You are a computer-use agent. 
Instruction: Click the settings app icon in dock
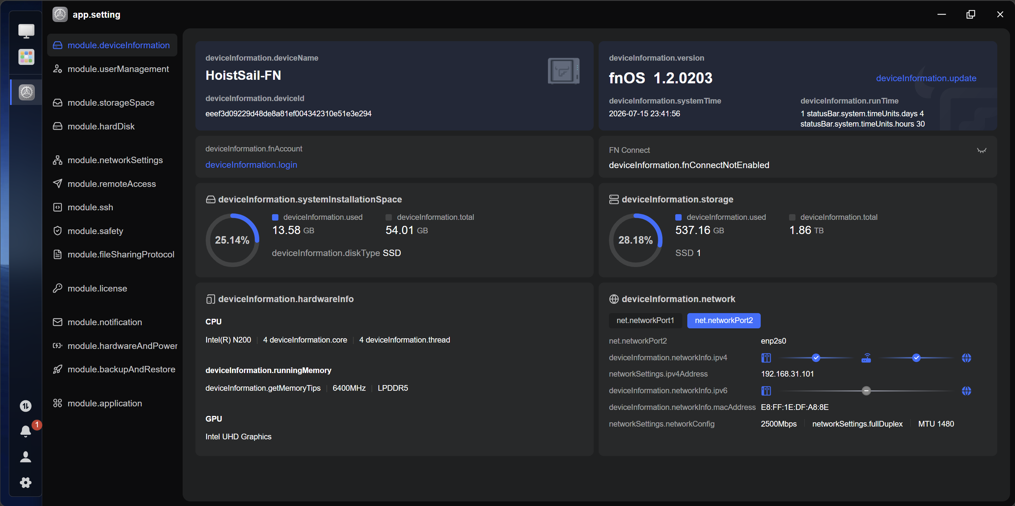[26, 92]
